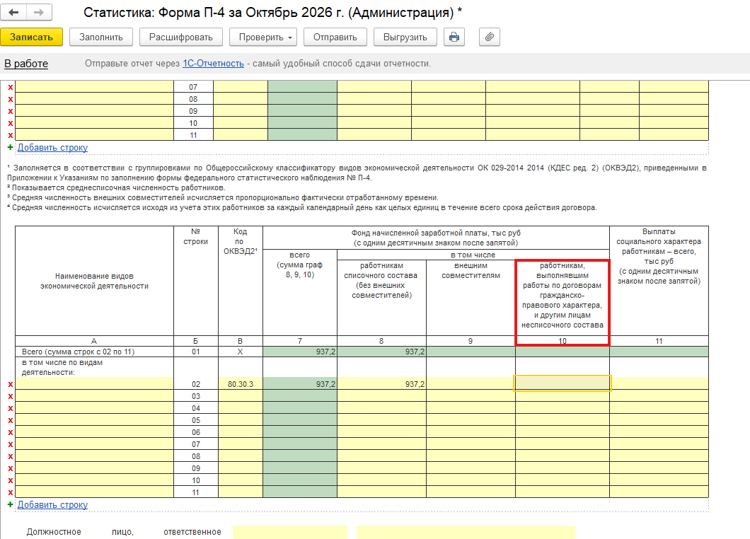Select row 02 column 8 value 937,2
Image resolution: width=750 pixels, height=539 pixels.
click(x=381, y=383)
